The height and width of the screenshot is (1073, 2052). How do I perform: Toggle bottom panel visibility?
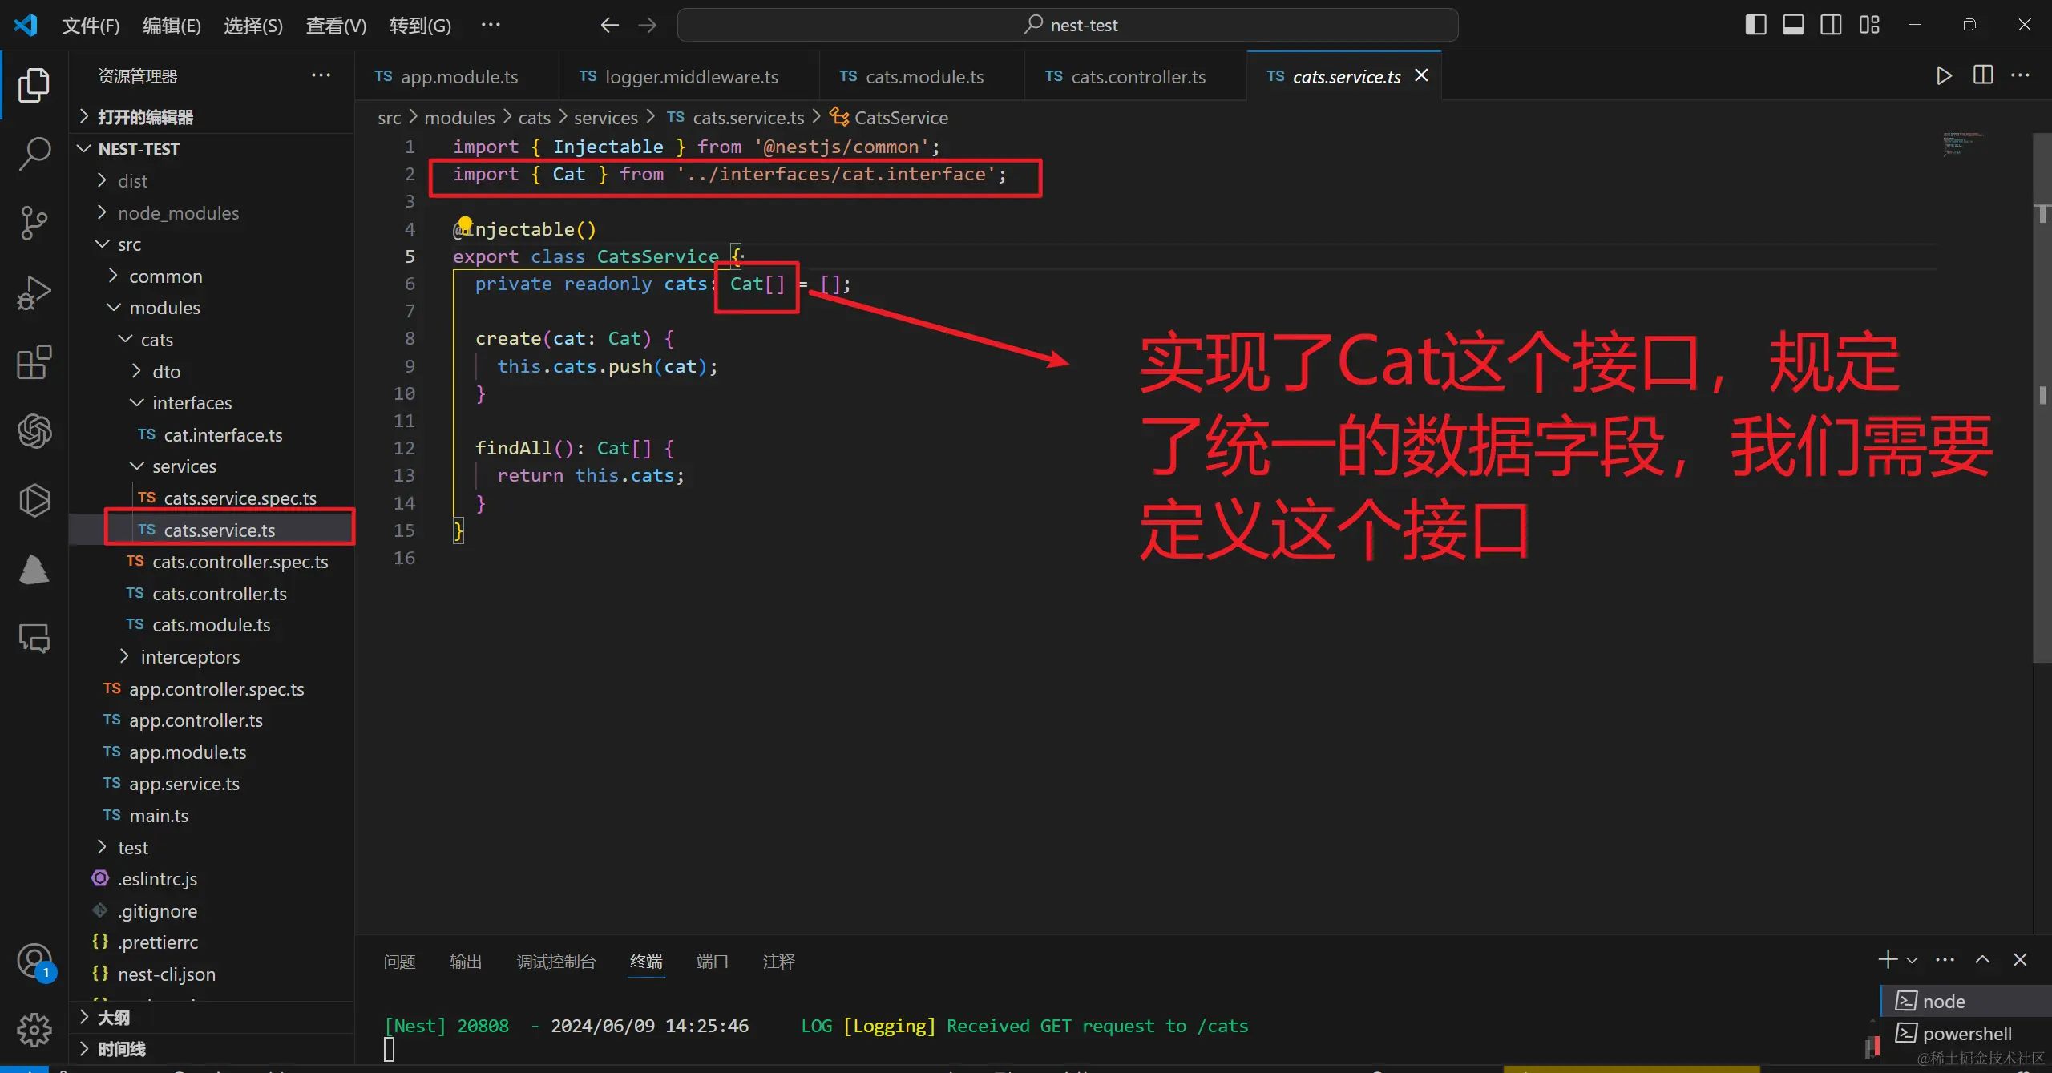pos(1794,25)
